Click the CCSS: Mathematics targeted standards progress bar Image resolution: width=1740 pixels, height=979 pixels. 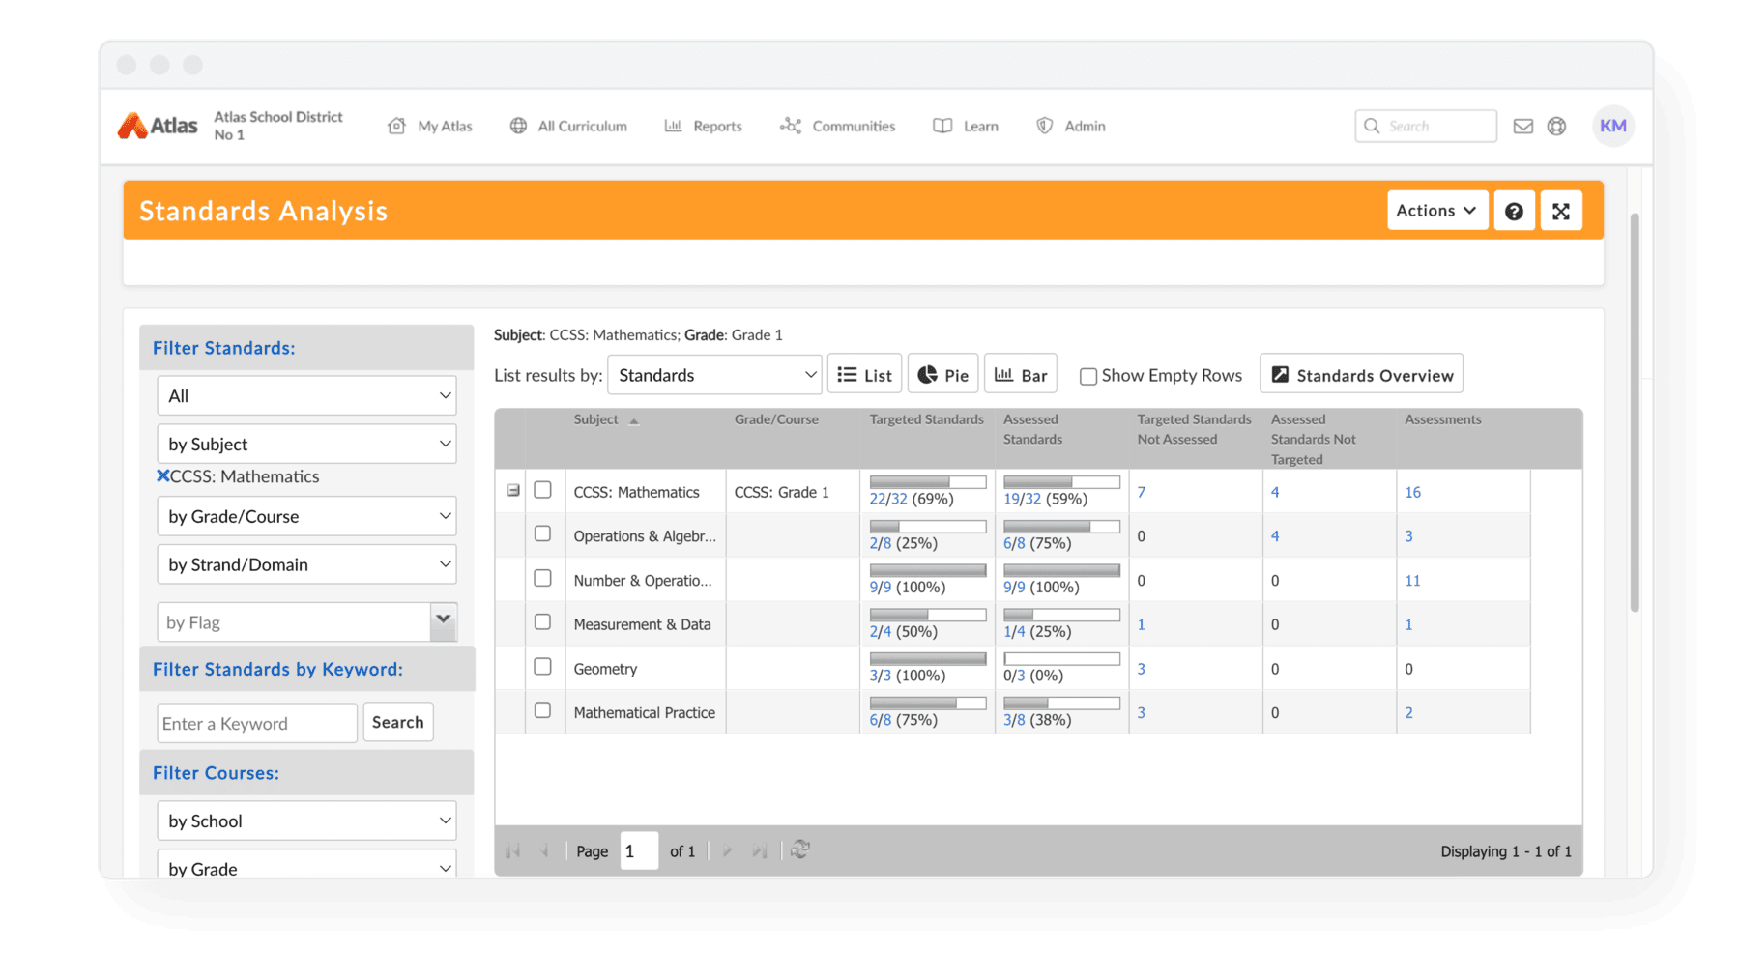(927, 482)
